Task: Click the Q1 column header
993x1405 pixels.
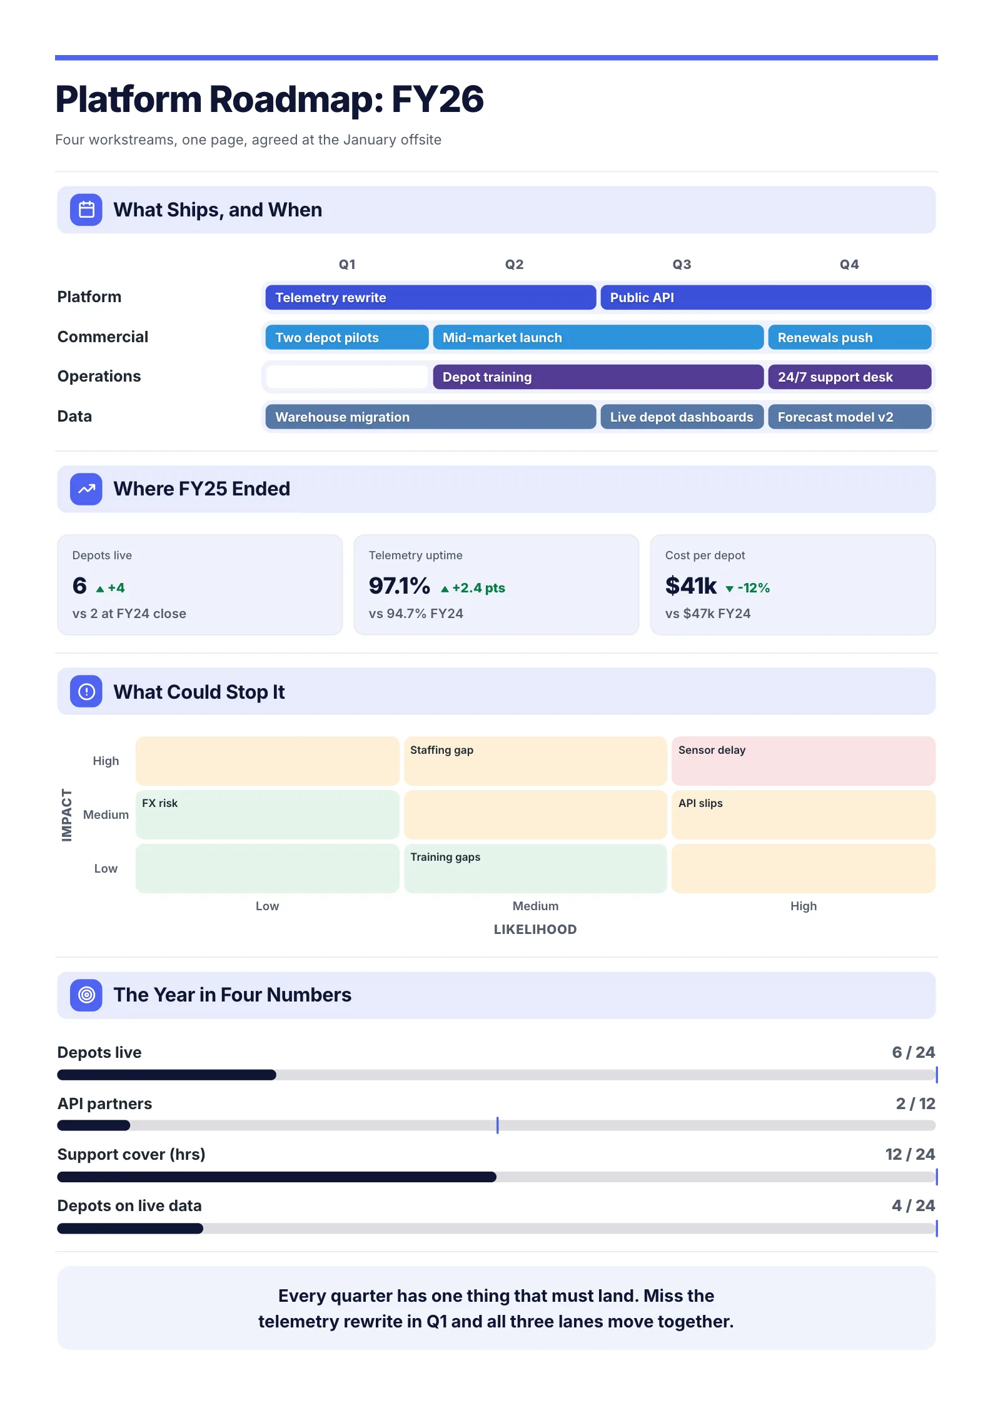Action: point(347,265)
